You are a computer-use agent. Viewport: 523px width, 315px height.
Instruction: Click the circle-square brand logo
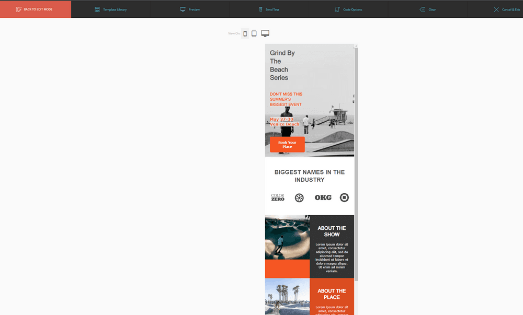pos(344,197)
